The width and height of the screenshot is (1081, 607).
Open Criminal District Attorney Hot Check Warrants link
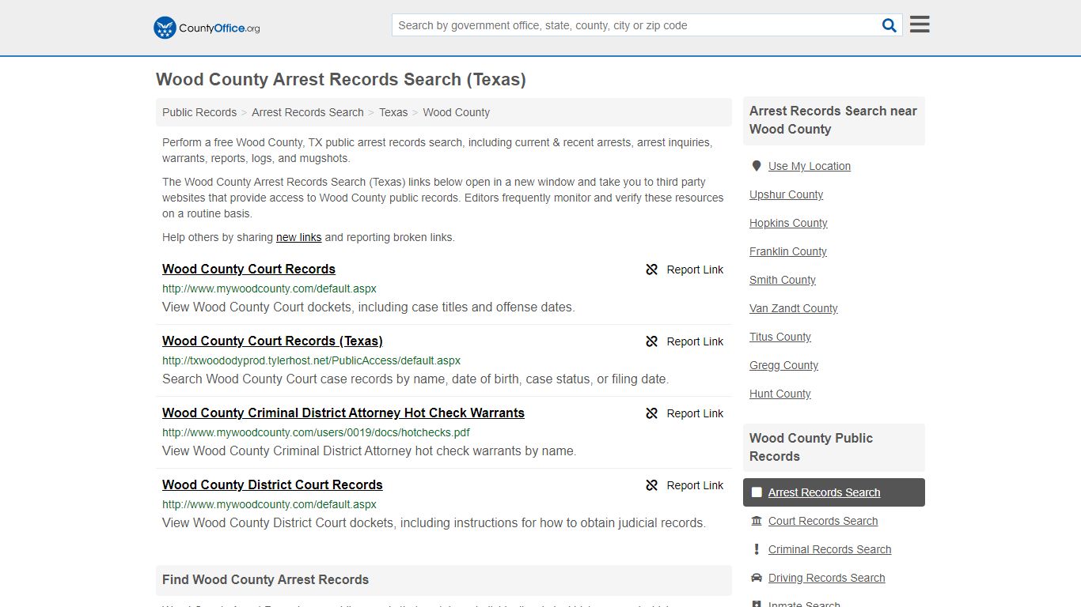(343, 413)
